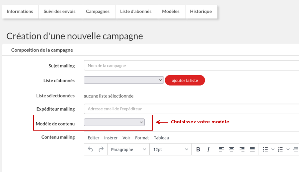Open the Voir menu

126,138
